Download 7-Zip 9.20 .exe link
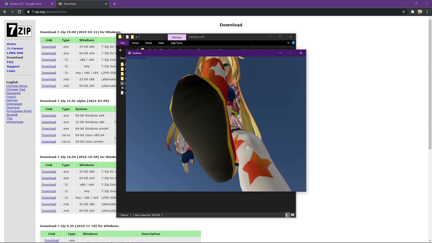 point(52,240)
